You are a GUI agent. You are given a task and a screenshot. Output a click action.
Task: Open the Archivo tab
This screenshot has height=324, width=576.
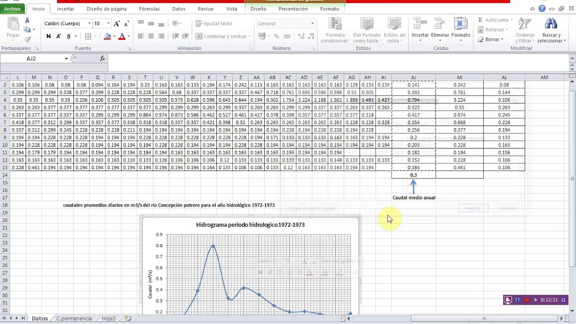point(12,9)
